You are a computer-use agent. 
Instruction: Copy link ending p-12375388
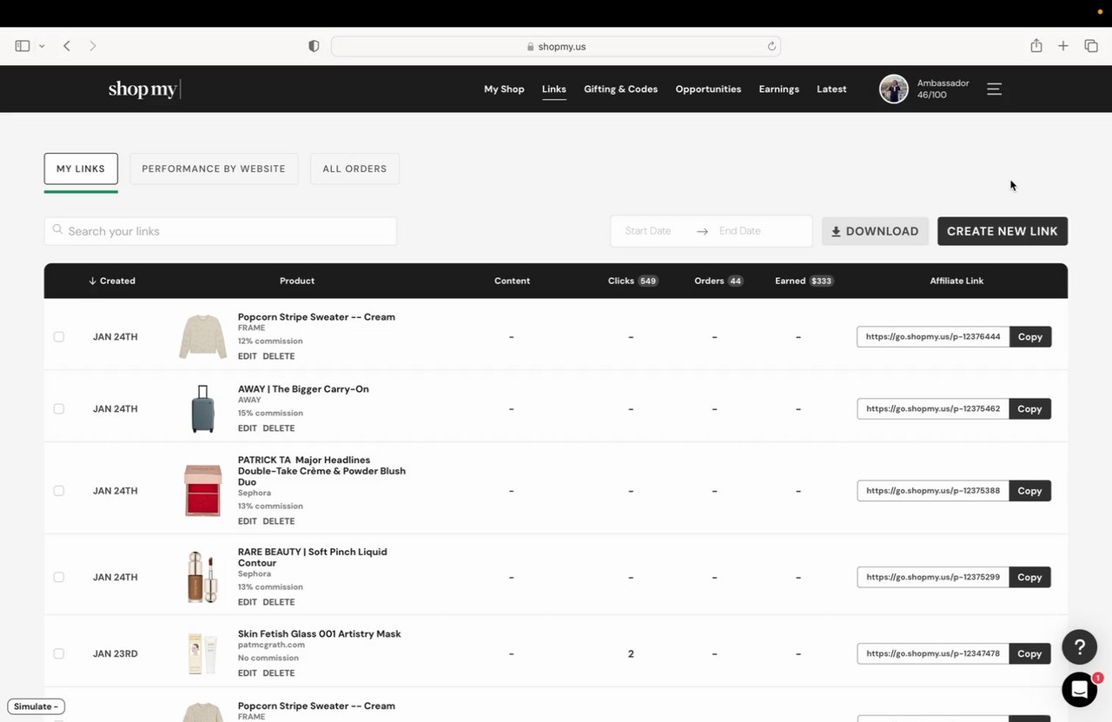coord(1030,491)
